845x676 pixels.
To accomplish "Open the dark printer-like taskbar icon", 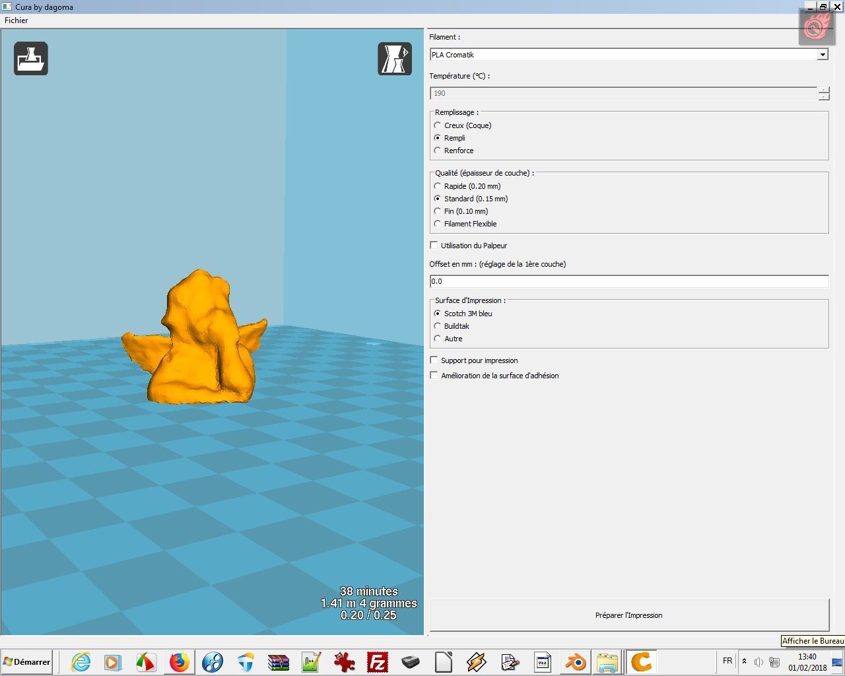I will click(410, 662).
